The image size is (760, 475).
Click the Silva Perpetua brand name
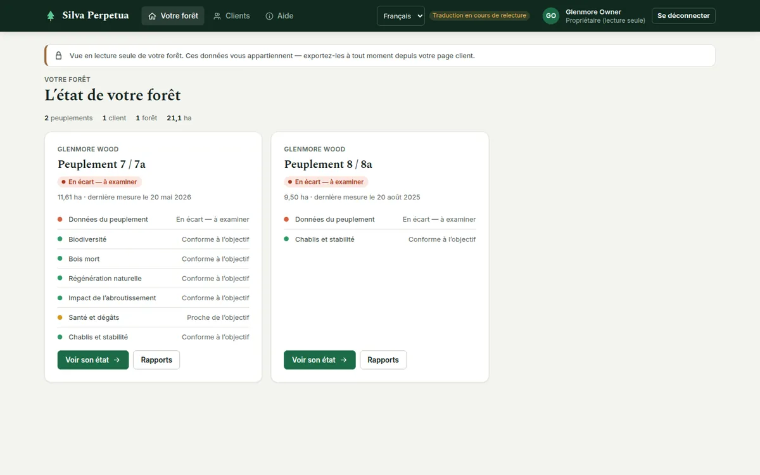click(96, 16)
